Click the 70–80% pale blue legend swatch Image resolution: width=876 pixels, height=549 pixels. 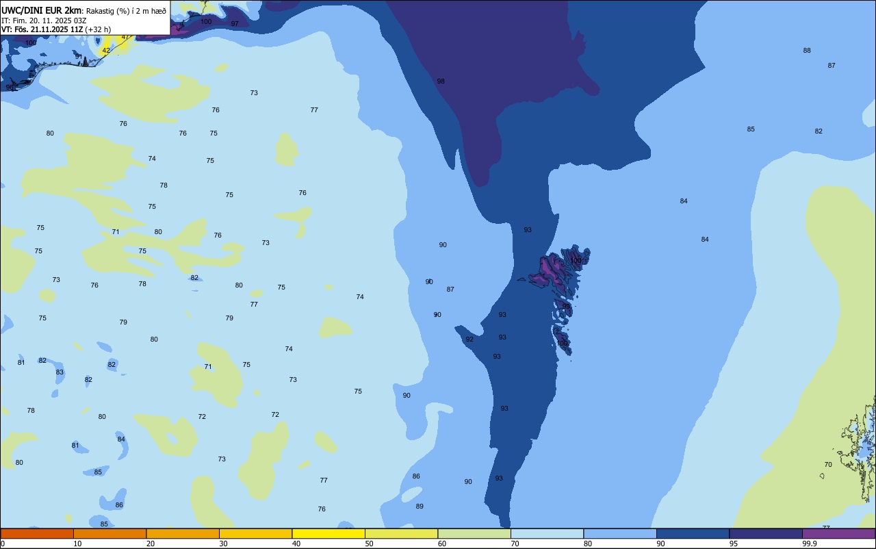547,533
